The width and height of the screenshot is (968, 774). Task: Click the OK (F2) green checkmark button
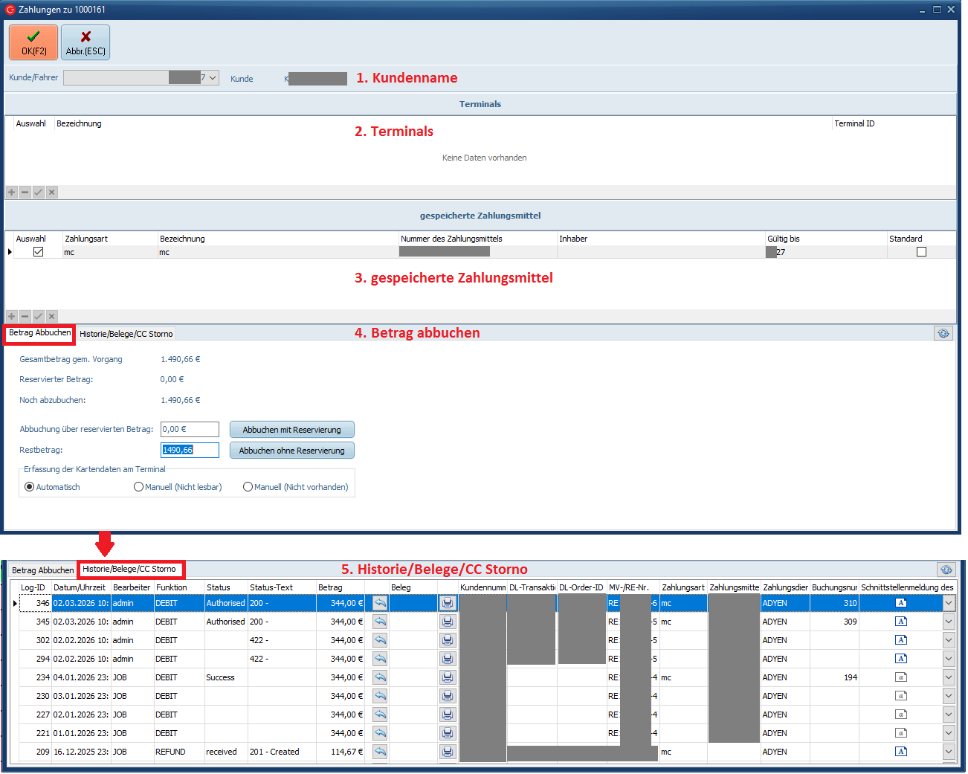pyautogui.click(x=33, y=42)
